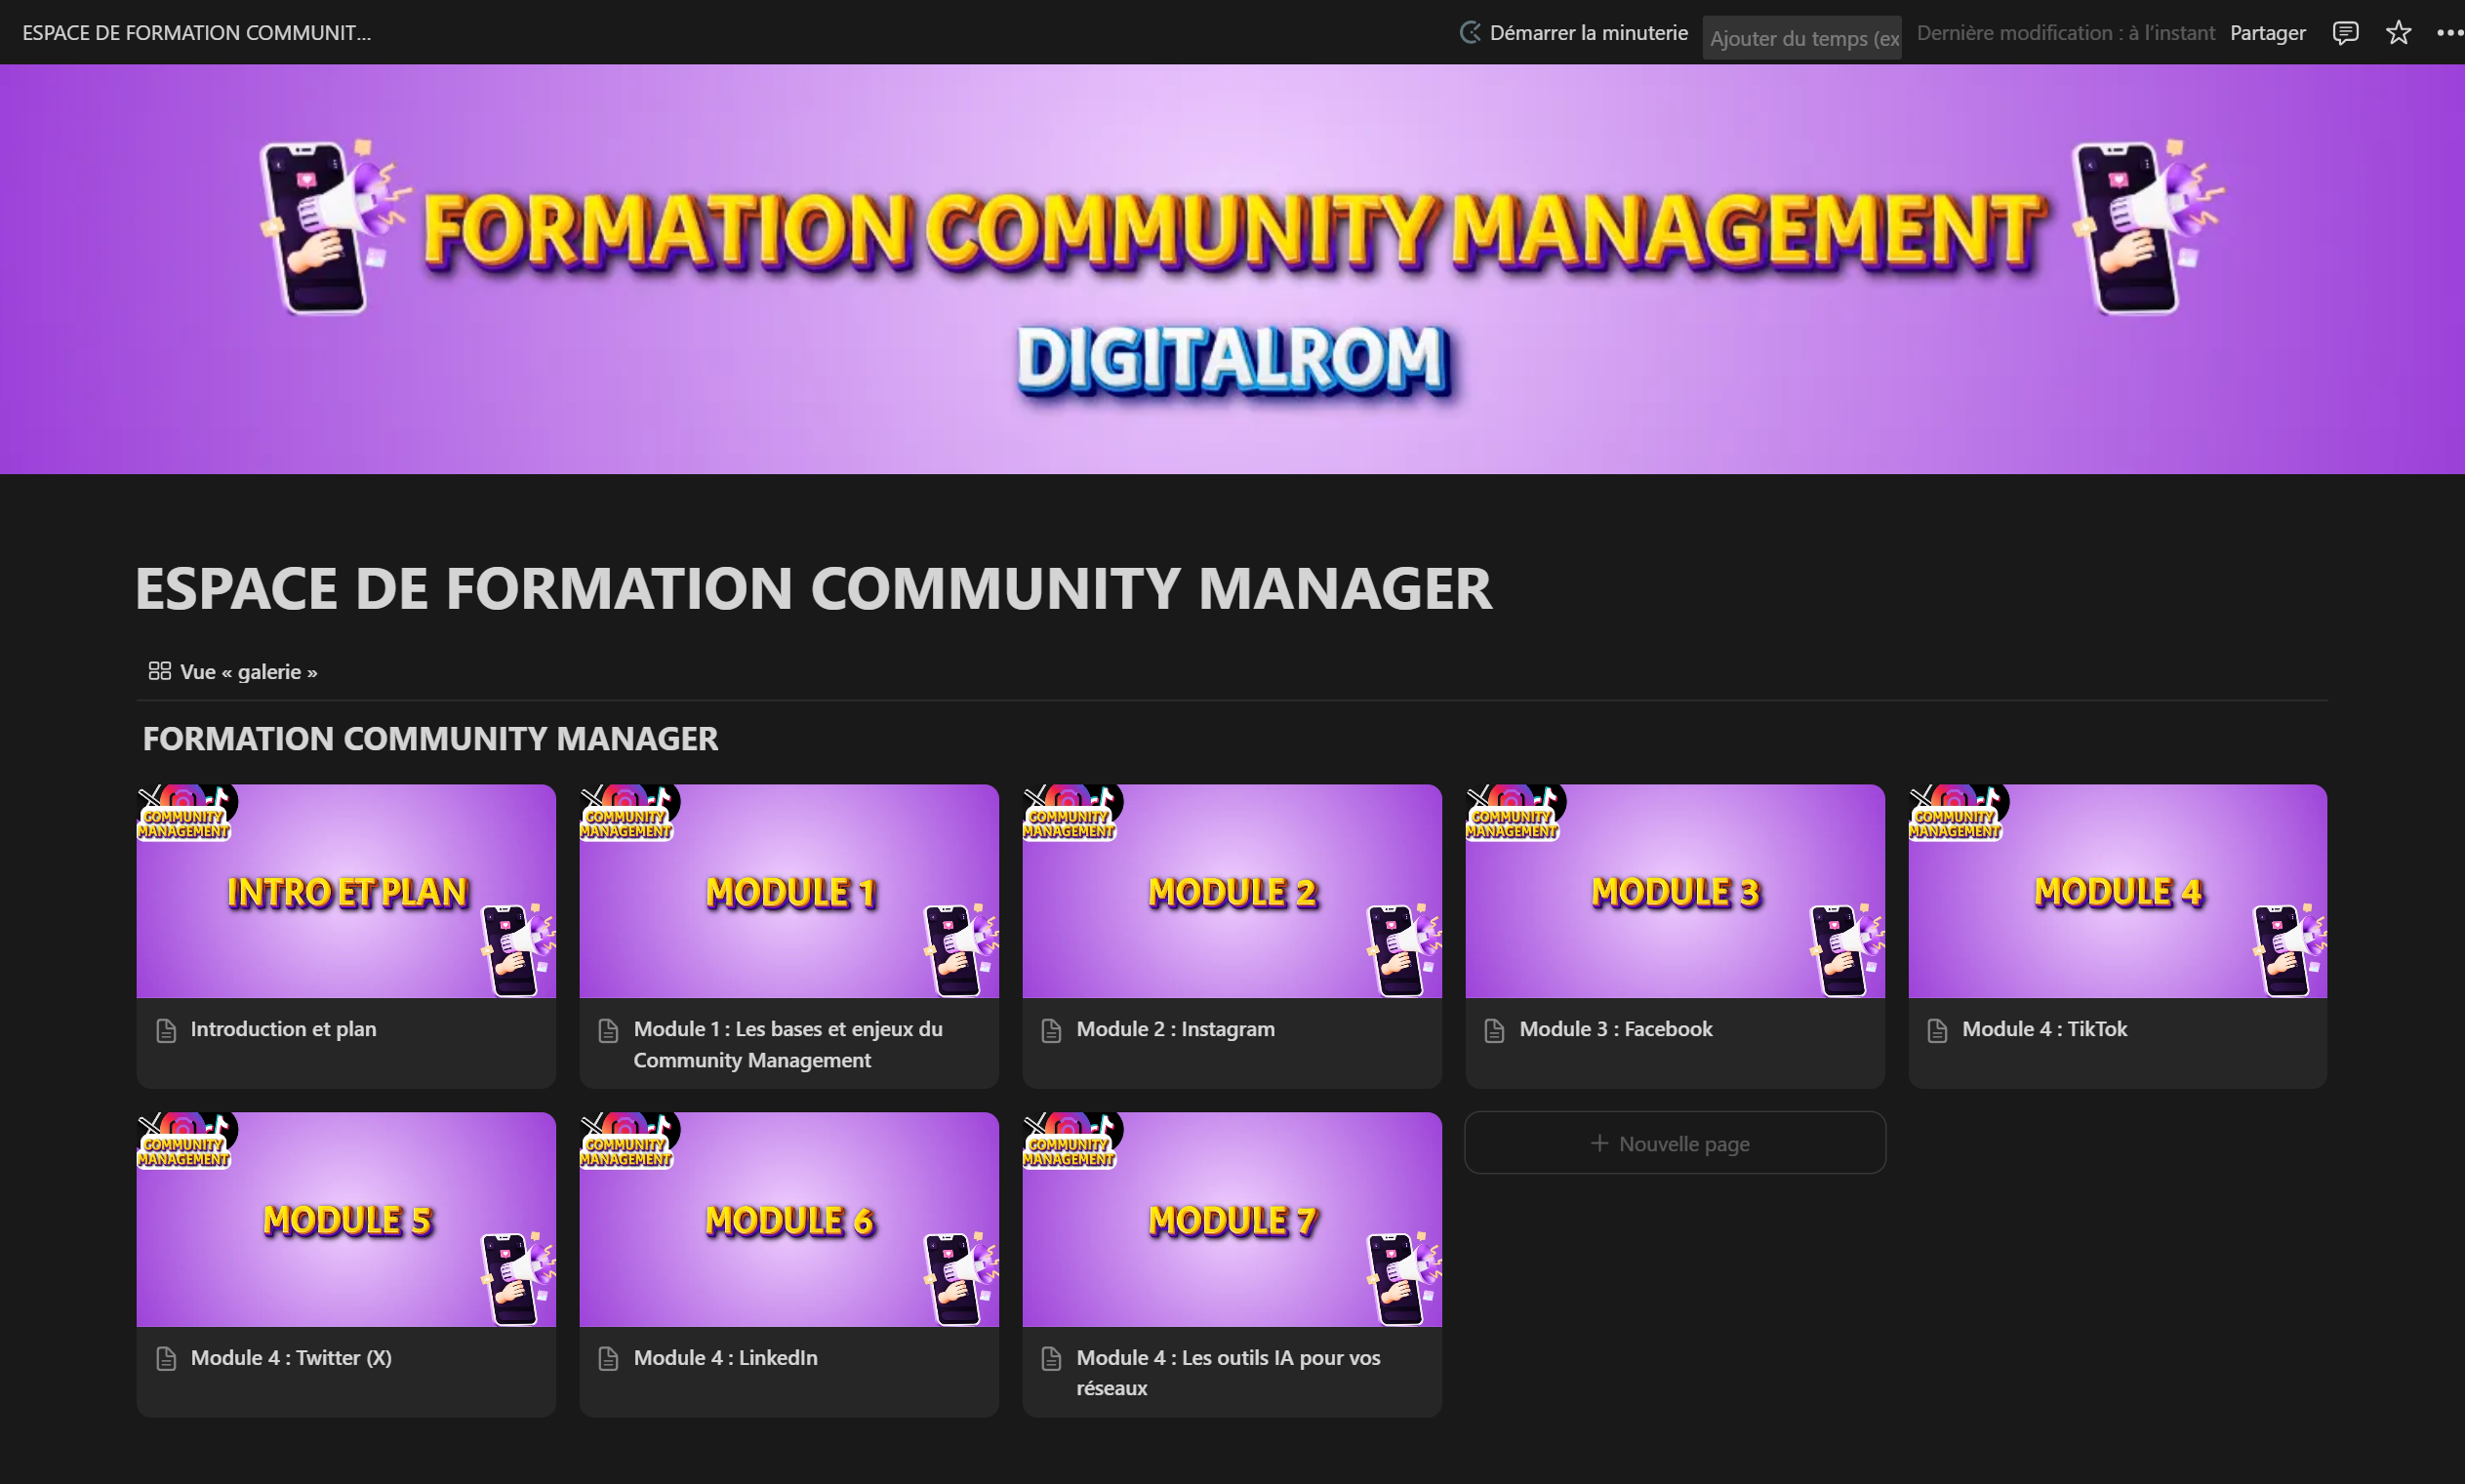
Task: Click the Ajouter du temps input field
Action: (1802, 38)
